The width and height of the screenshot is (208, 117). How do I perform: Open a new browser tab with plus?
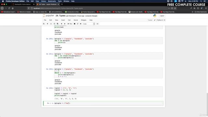click(62, 4)
